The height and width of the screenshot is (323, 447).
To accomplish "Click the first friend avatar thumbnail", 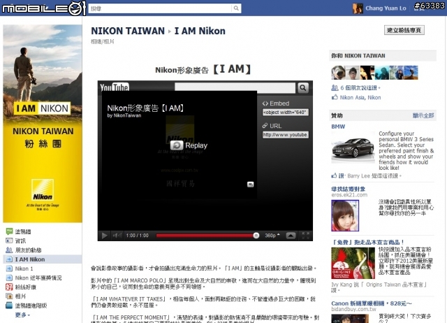I will click(338, 73).
